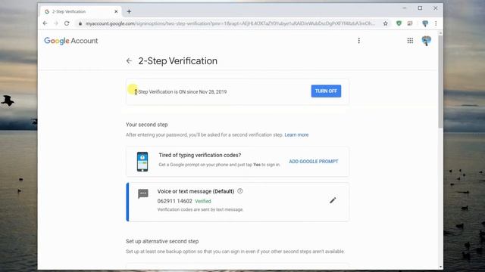Open the Chrome three-dot menu
This screenshot has height=272, width=485.
(436, 23)
